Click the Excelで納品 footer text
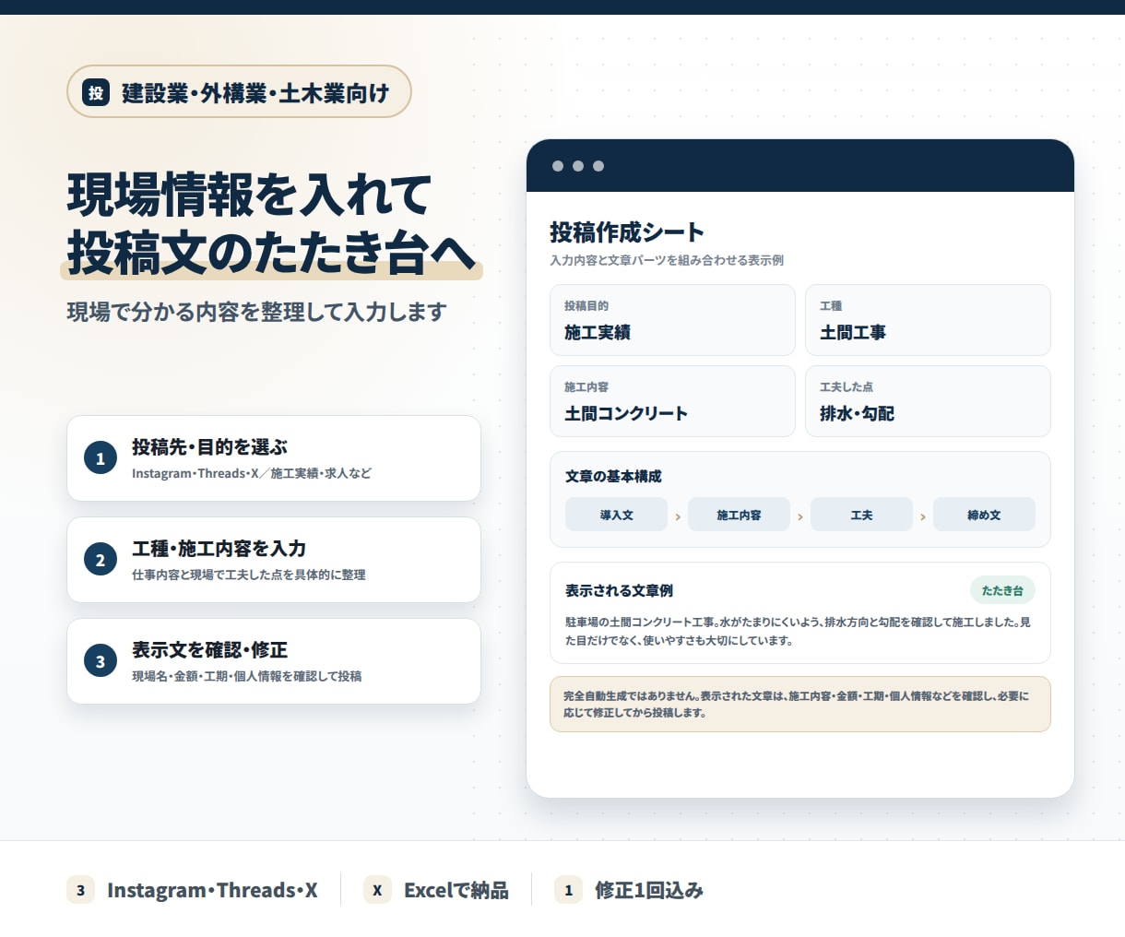This screenshot has width=1125, height=937. pyautogui.click(x=456, y=890)
